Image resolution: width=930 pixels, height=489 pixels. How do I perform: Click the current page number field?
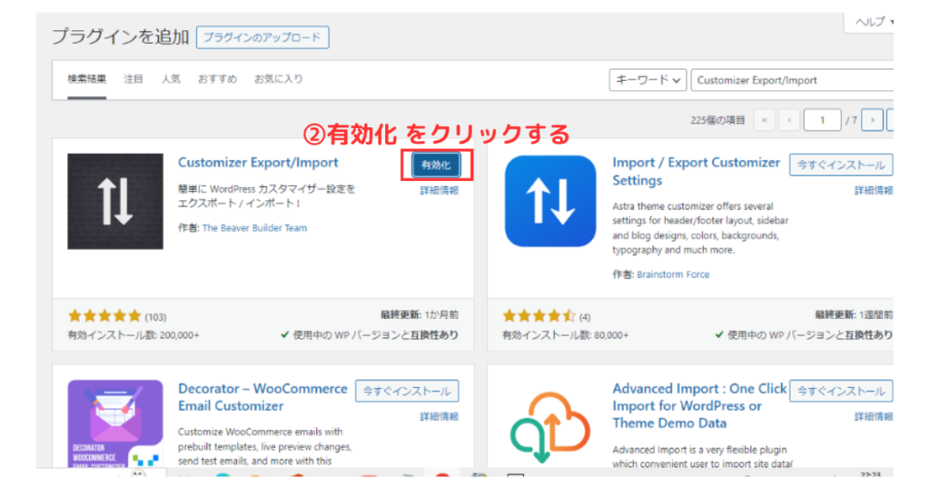[x=822, y=120]
